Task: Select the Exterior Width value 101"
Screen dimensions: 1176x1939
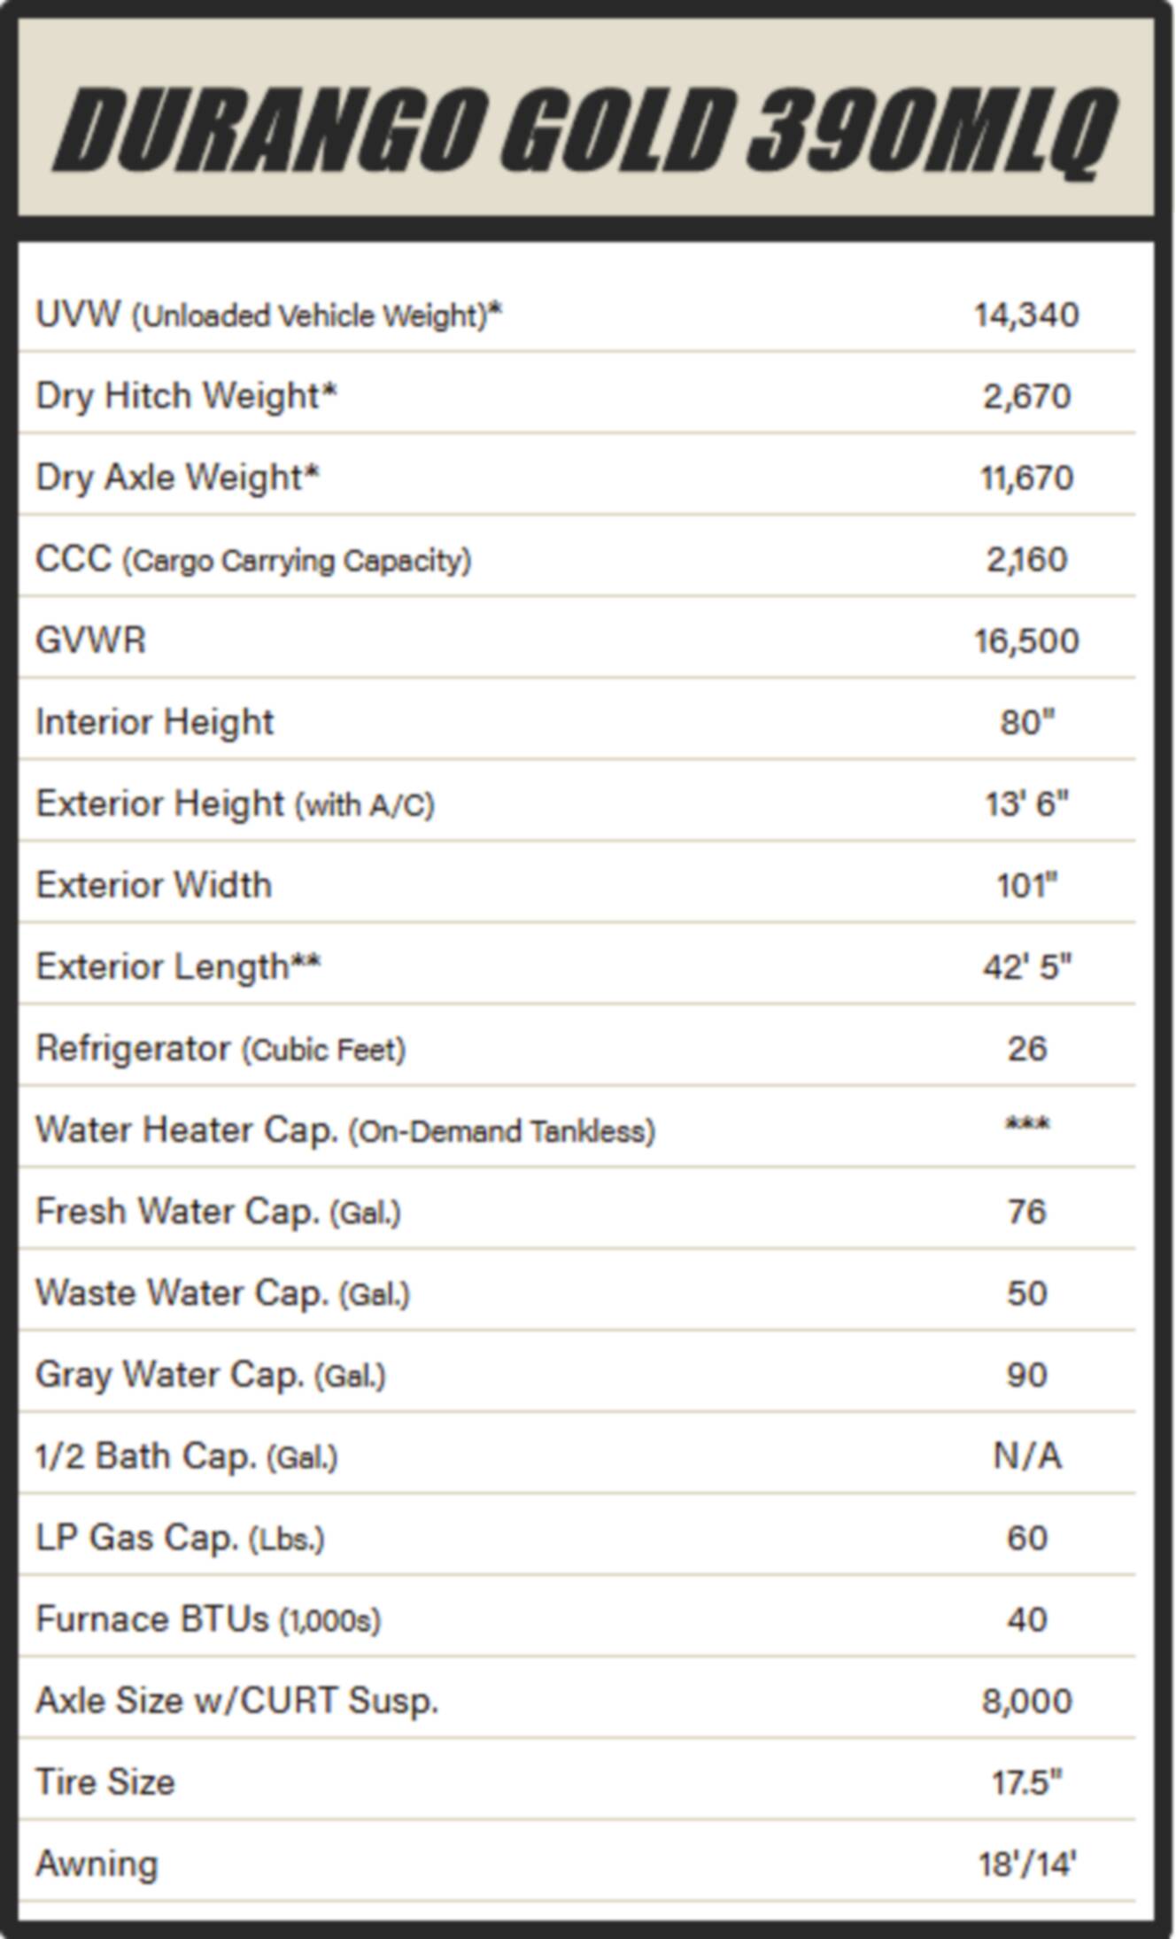Action: click(1027, 885)
